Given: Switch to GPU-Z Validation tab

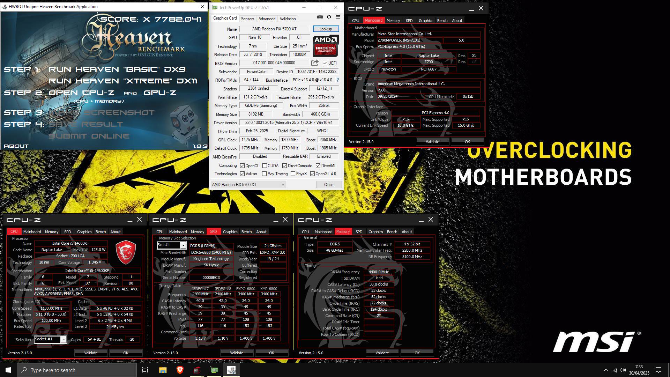Looking at the screenshot, I should [x=288, y=19].
